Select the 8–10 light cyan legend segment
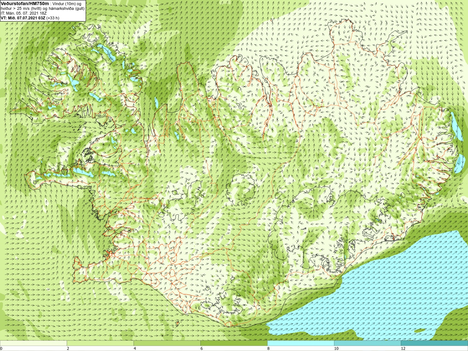This screenshot has height=351, width=468. pyautogui.click(x=301, y=343)
